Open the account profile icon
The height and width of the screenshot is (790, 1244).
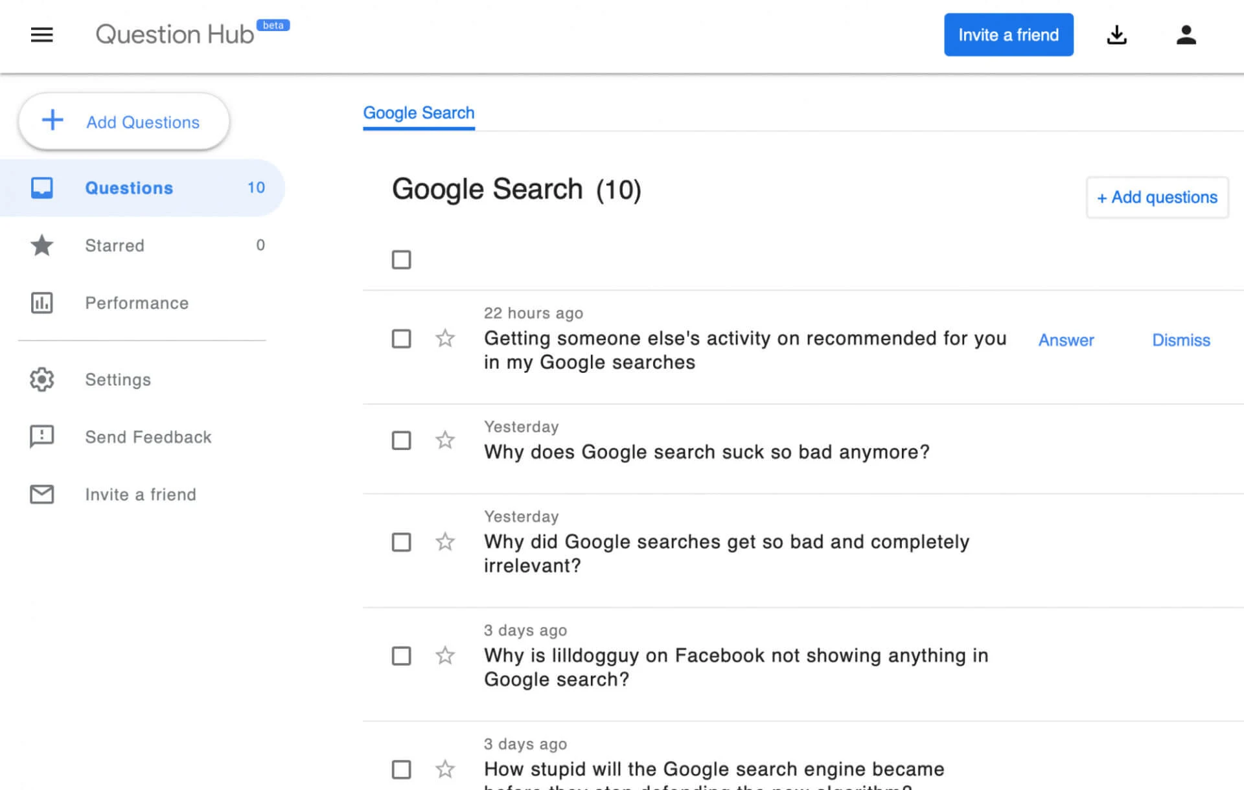(x=1186, y=35)
